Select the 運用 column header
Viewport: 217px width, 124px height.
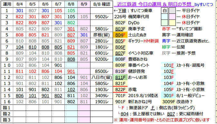point(7,4)
